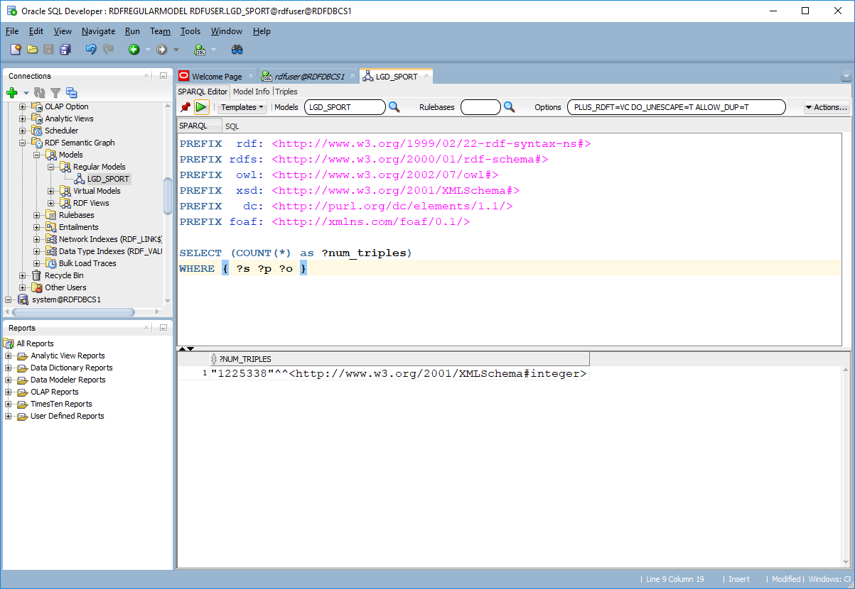
Task: Minimize the Connections panel
Action: 163,76
